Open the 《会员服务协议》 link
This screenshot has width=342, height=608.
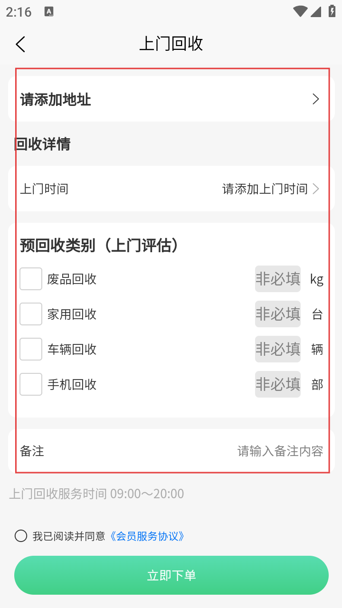coord(147,536)
